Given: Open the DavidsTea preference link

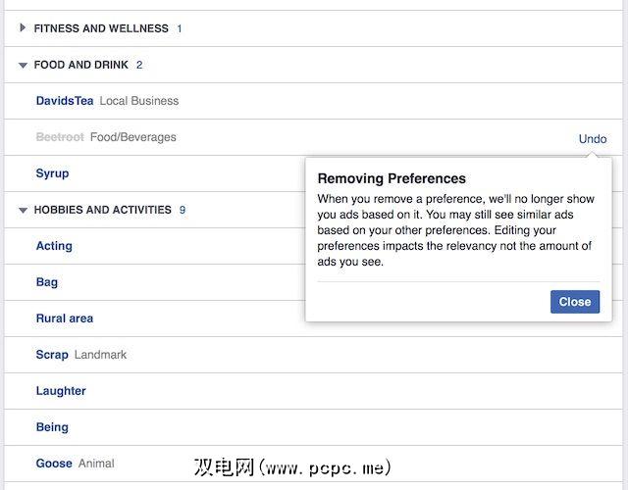Looking at the screenshot, I should [x=64, y=101].
